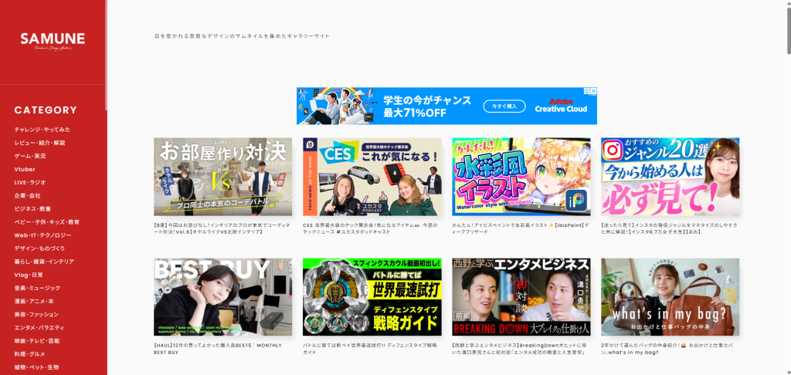Click the ad info icon on the Adobe banner
Viewport: 791px width, 375px height.
(x=587, y=91)
